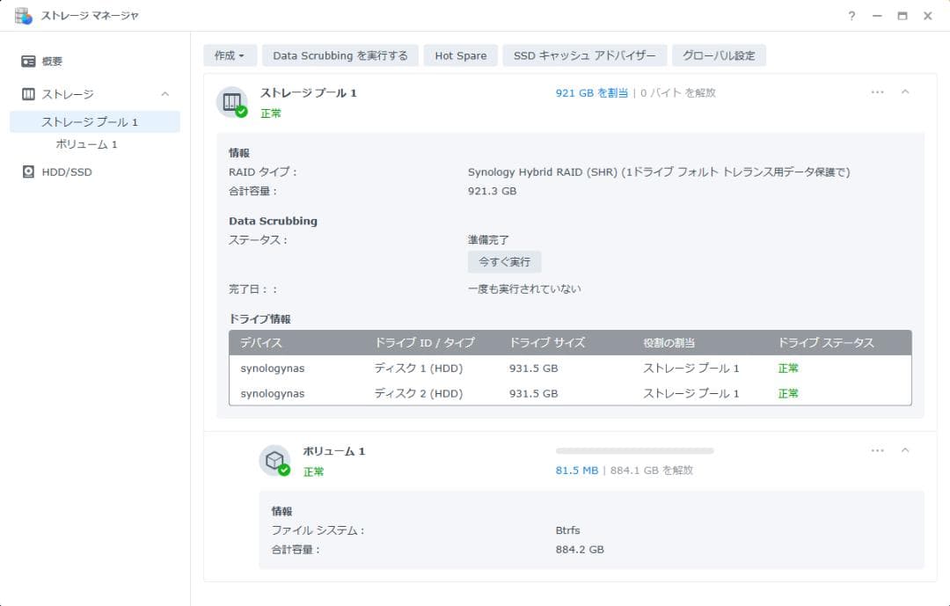The height and width of the screenshot is (606, 950).
Task: Collapse the ストレージ プール 1 panel chevron
Action: coord(906,91)
